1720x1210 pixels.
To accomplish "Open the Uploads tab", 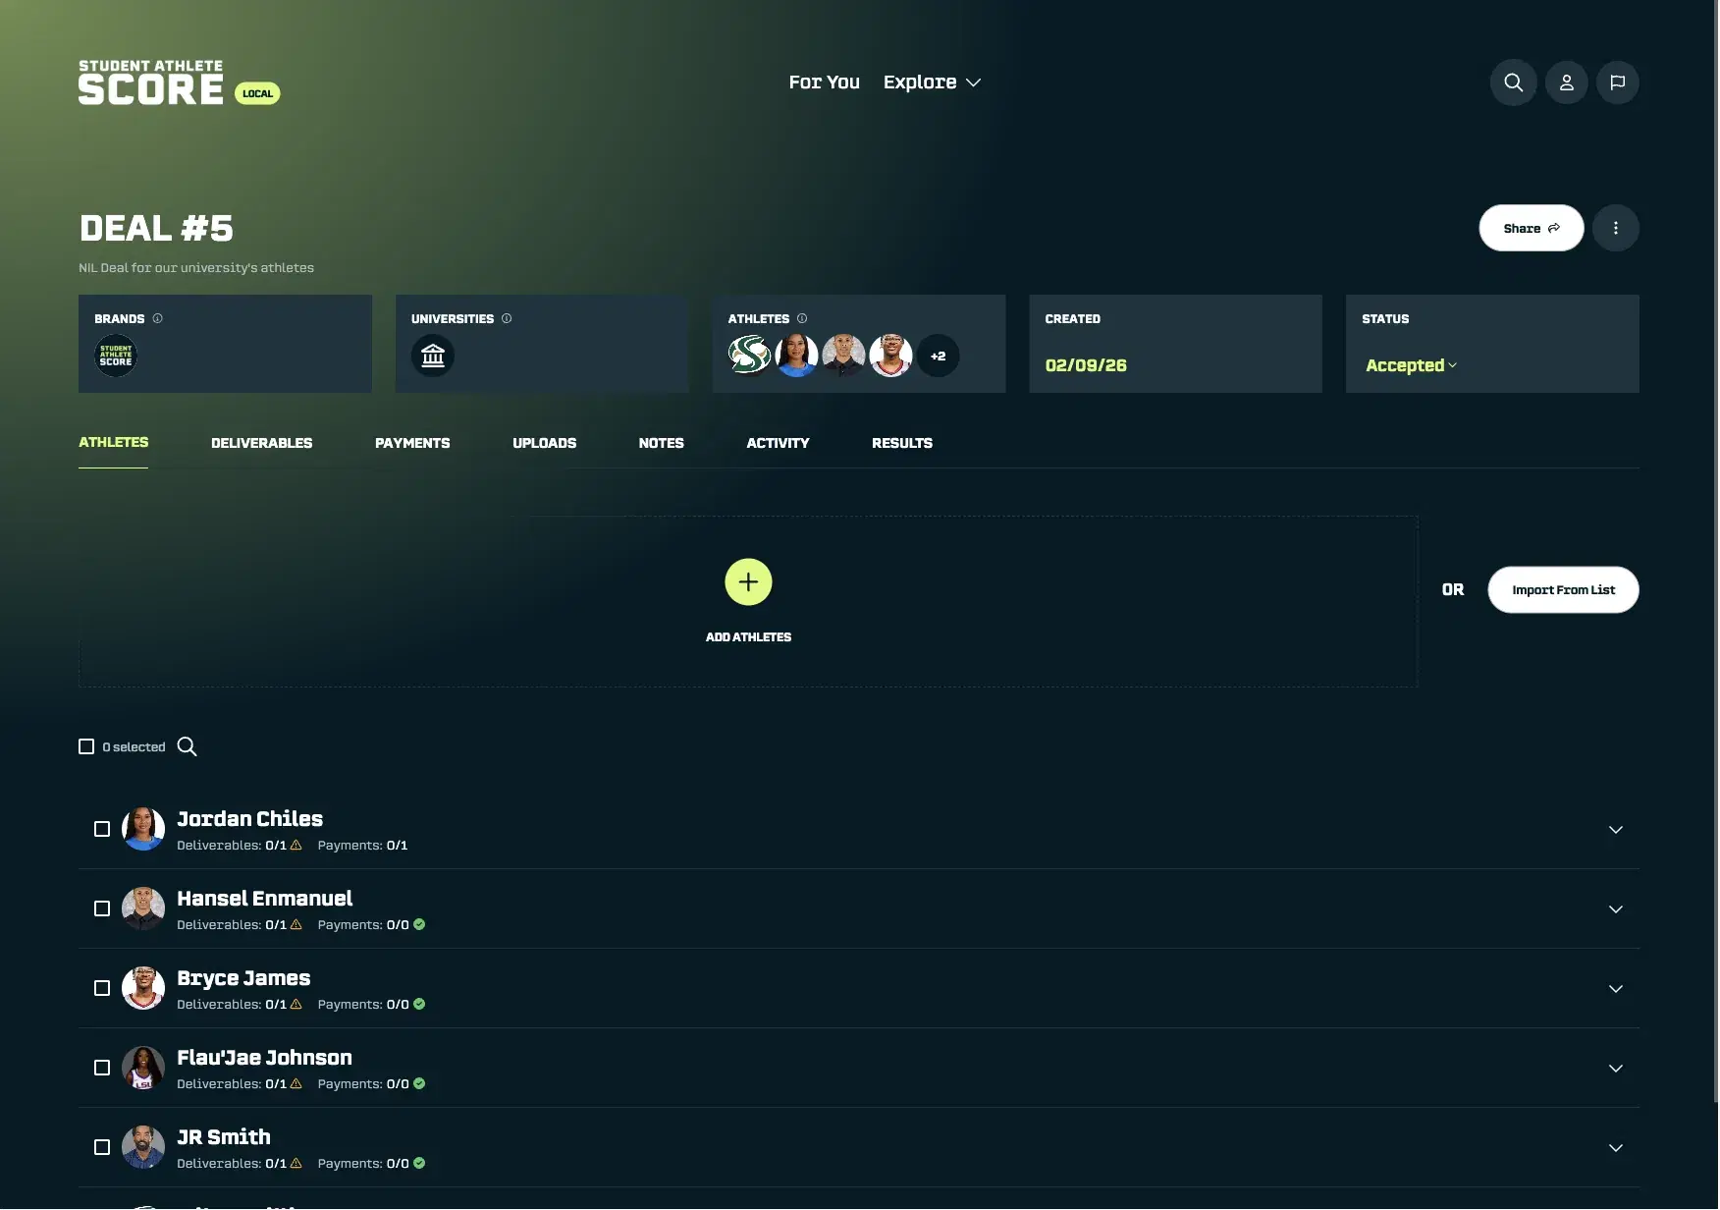I will tap(544, 443).
